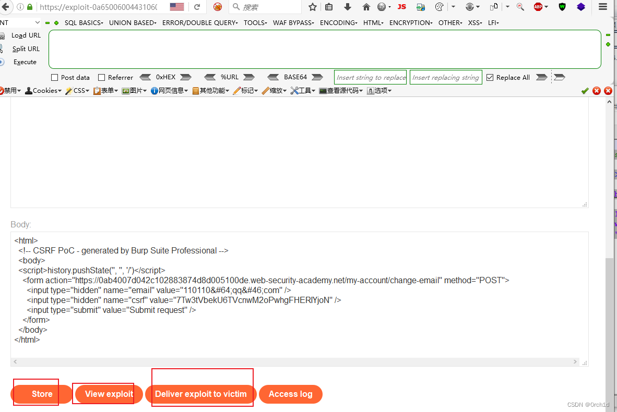Open the OTHER menu
Image resolution: width=617 pixels, height=412 pixels.
450,23
